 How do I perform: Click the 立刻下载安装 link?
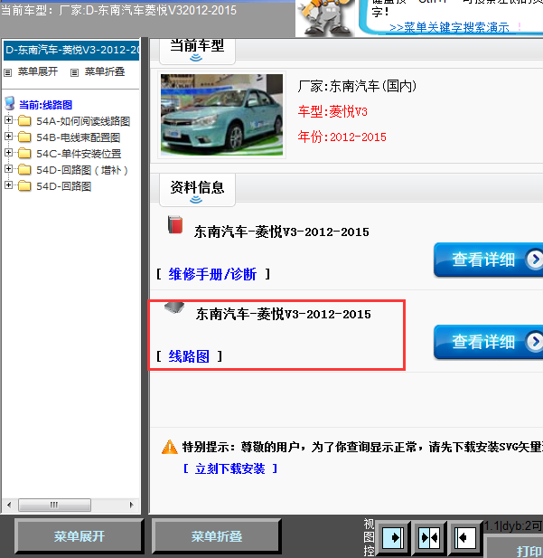pos(229,468)
